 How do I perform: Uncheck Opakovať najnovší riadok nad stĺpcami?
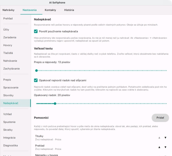click(x=36, y=80)
